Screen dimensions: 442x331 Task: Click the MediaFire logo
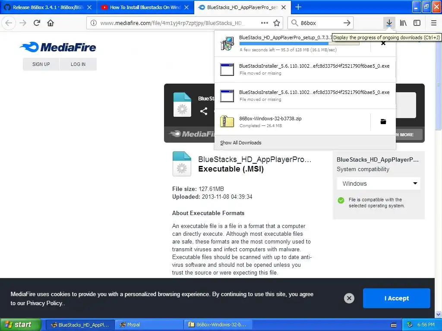(58, 47)
